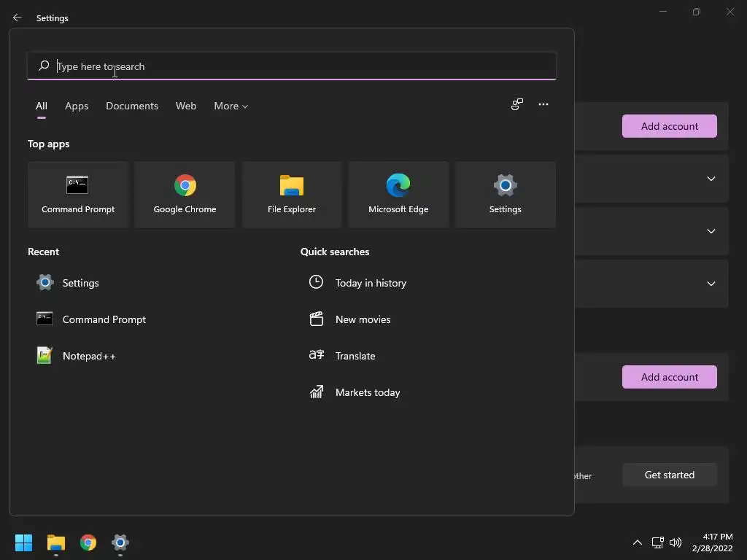
Task: Show hidden system tray icons
Action: 637,542
